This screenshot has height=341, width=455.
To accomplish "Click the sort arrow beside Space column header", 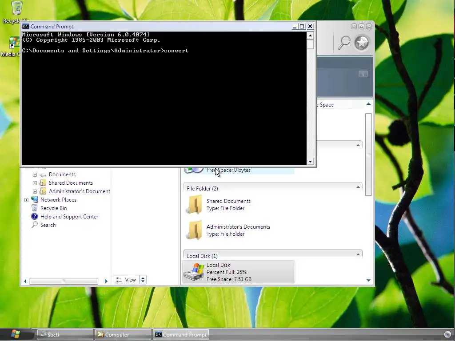I will click(x=368, y=104).
